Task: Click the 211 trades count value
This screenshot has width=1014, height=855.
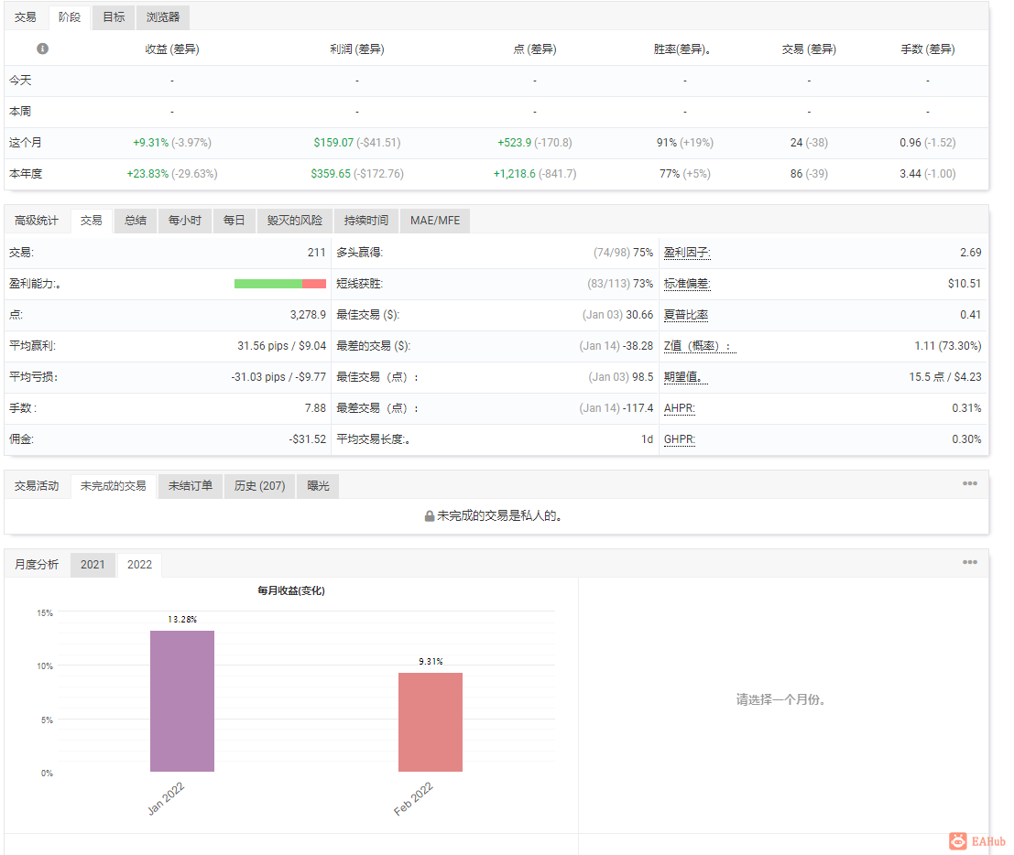Action: tap(316, 253)
